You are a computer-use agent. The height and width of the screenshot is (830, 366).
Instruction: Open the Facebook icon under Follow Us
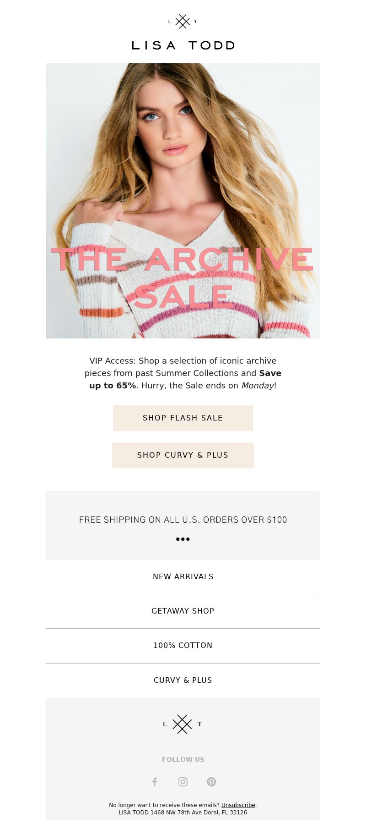(x=155, y=782)
